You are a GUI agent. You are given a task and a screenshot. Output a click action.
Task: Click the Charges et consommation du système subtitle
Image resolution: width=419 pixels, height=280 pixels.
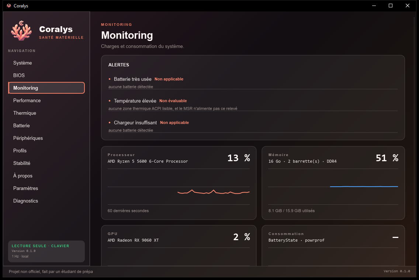pyautogui.click(x=142, y=46)
